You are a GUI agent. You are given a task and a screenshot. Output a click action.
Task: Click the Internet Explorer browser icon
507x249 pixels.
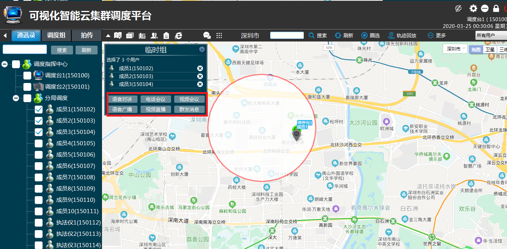click(x=179, y=35)
